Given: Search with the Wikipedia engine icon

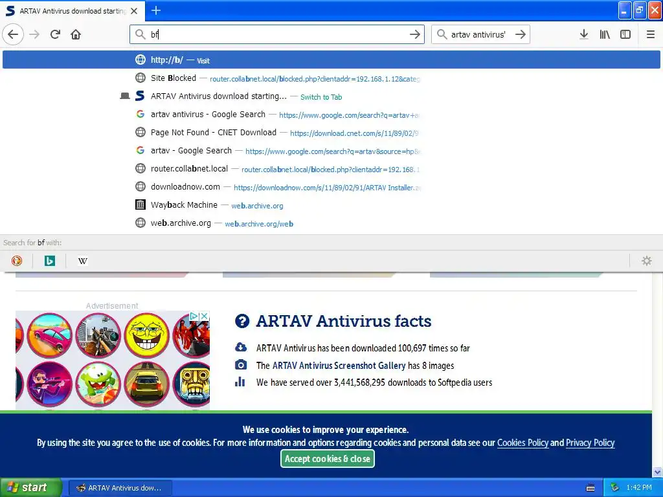Looking at the screenshot, I should pyautogui.click(x=83, y=261).
